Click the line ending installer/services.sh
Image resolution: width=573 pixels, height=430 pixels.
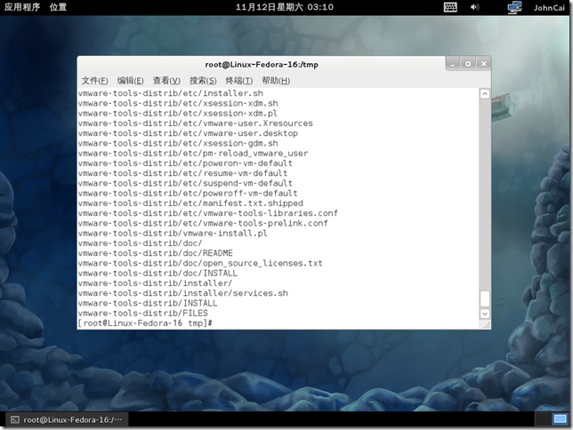183,293
